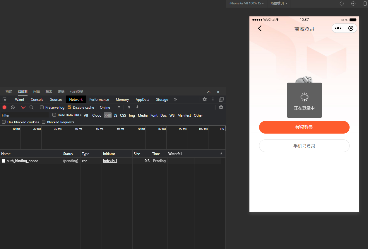
Task: Click the Waterfall column sort arrow
Action: coord(221,154)
